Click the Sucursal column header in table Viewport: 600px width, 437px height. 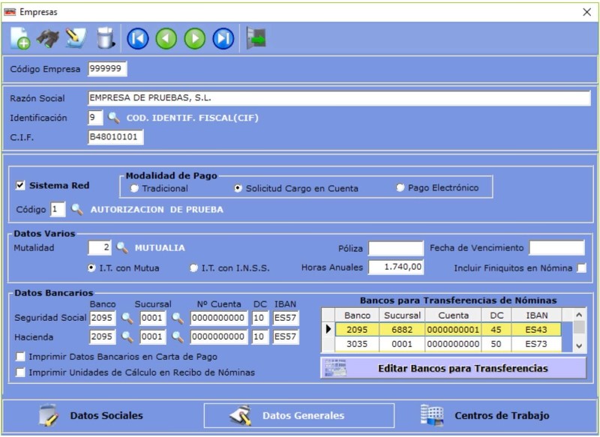(402, 316)
